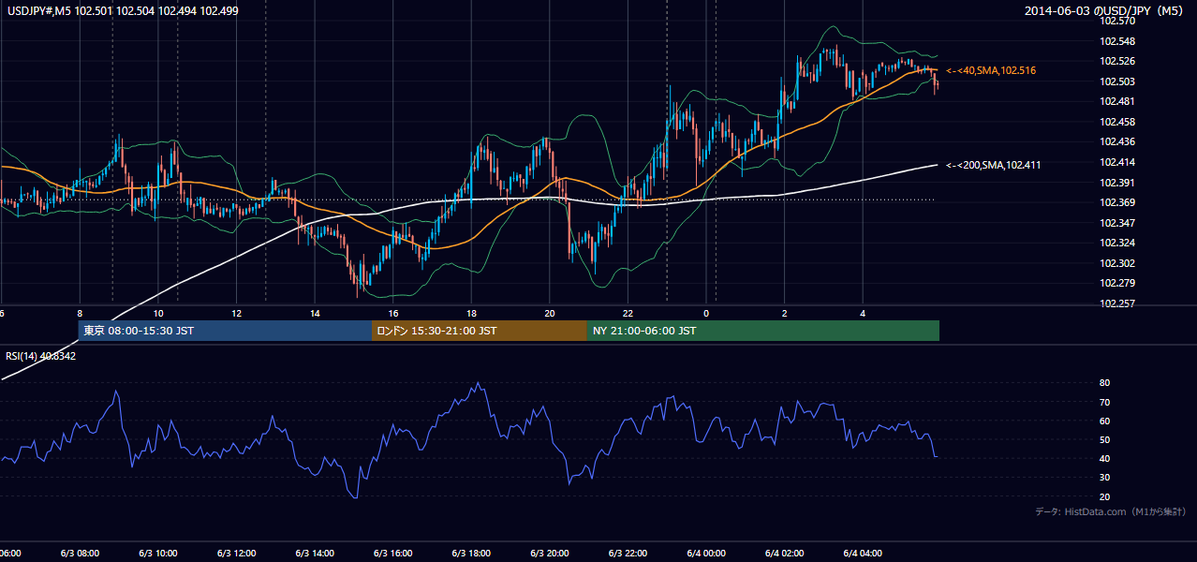Image resolution: width=1197 pixels, height=562 pixels.
Task: Click the 102.347 price axis label
Action: 1116,223
